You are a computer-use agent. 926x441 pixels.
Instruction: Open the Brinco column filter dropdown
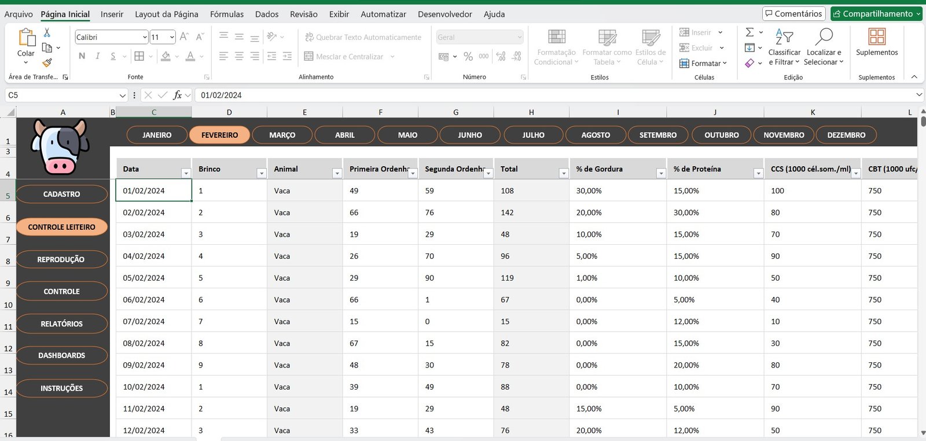coord(262,173)
